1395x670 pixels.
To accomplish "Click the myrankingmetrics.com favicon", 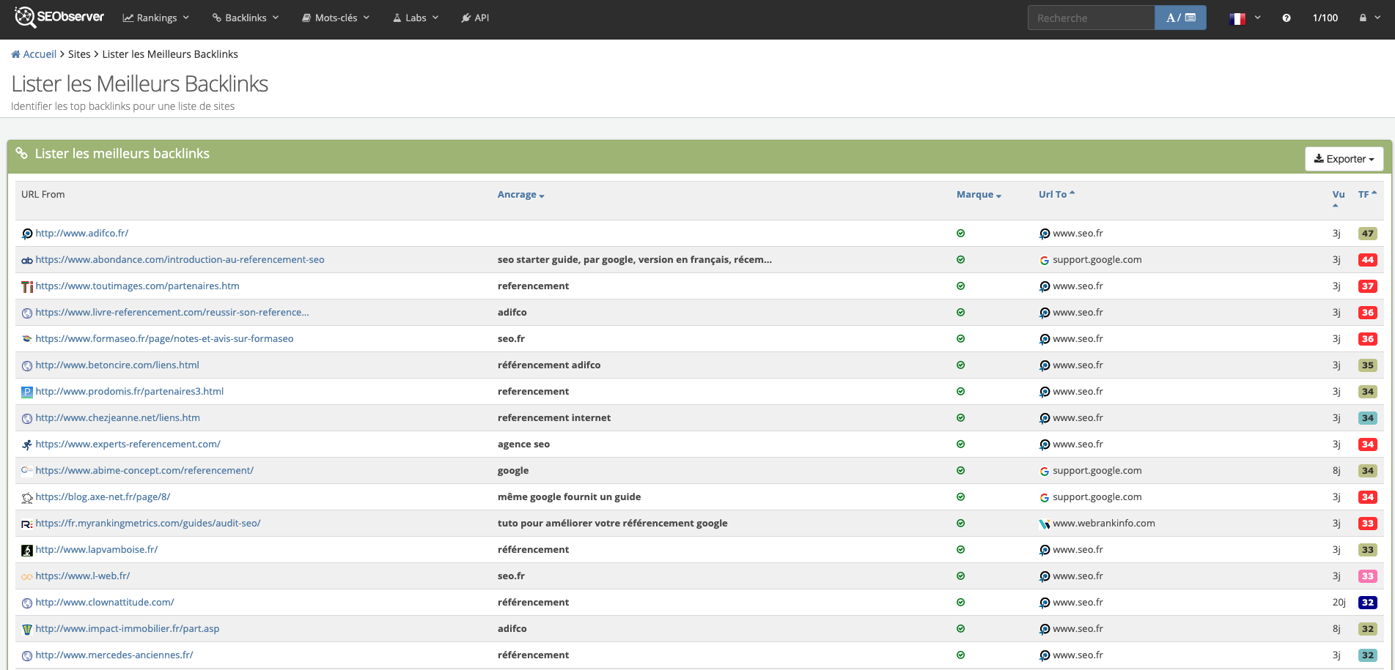I will (27, 524).
